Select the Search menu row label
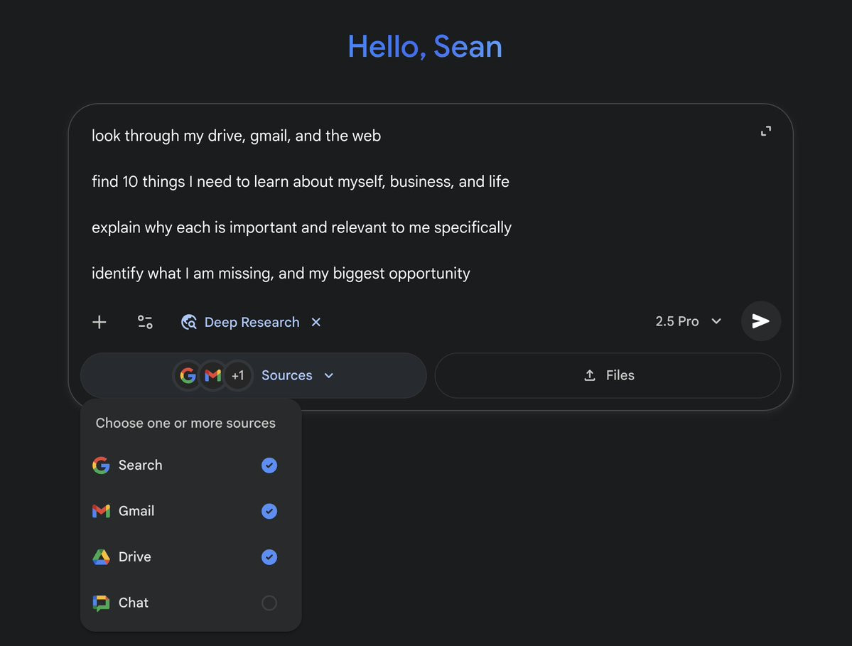The width and height of the screenshot is (852, 646). point(140,465)
